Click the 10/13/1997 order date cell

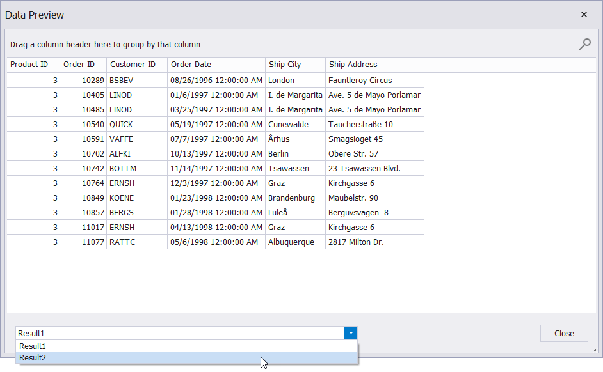(x=216, y=154)
